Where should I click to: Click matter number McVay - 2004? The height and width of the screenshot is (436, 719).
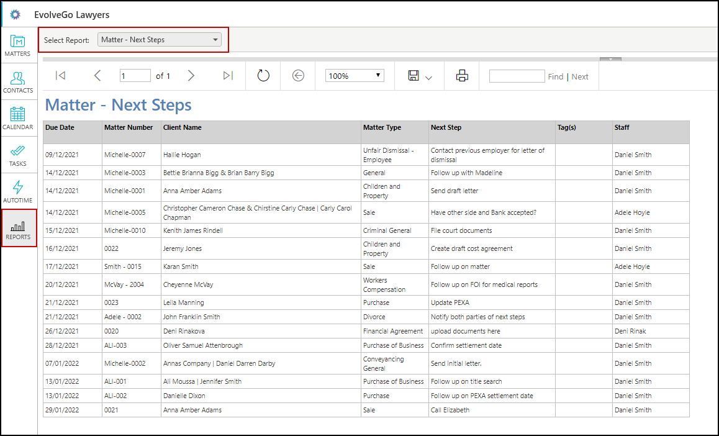tap(124, 284)
